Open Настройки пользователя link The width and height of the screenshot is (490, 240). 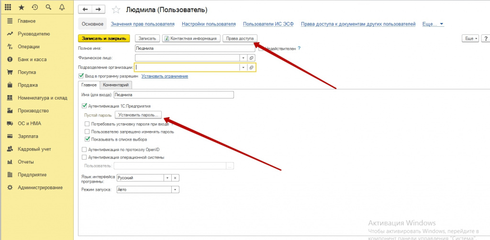209,24
